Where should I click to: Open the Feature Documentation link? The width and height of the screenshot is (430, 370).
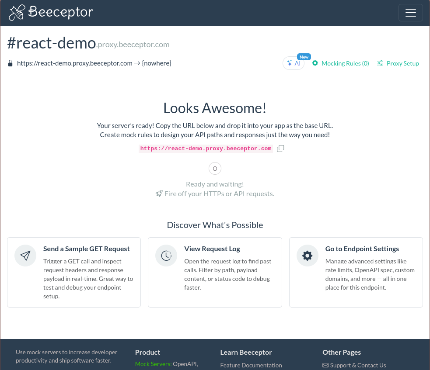[251, 365]
